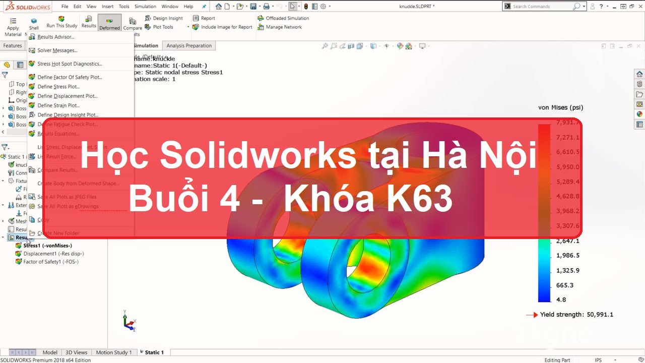Viewport: 645px width, 363px height.
Task: Open the Insert menu
Action: [107, 7]
